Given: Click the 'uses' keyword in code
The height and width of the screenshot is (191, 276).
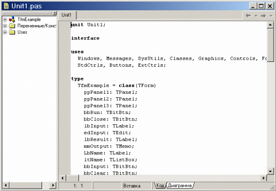Looking at the screenshot, I should click(x=77, y=52).
